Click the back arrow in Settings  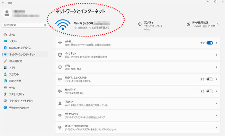[x=3, y=3]
